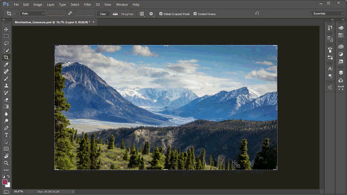This screenshot has width=347, height=195.
Task: Open the Paragraph panel icon
Action: click(x=330, y=76)
